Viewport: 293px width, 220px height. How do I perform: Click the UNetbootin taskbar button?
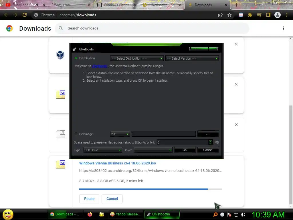click(162, 214)
